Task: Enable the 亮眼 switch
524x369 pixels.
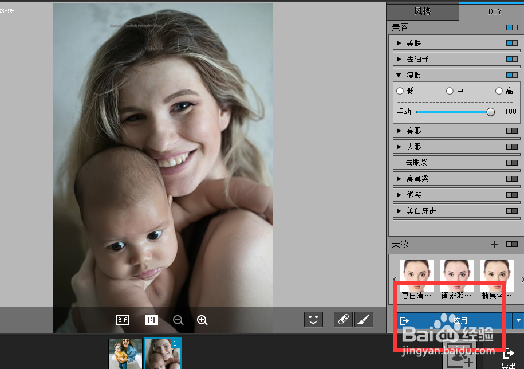Action: (x=511, y=131)
